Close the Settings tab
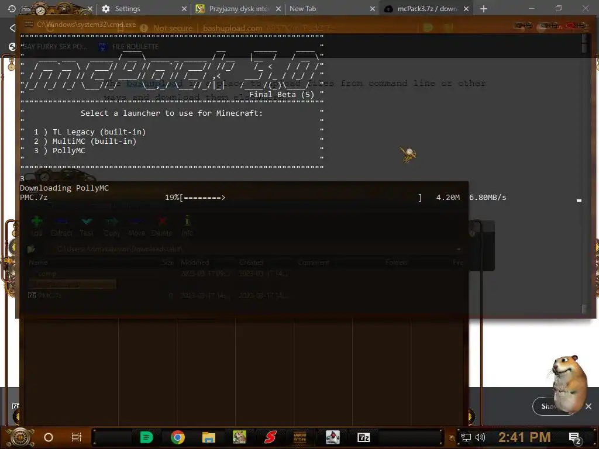Image resolution: width=599 pixels, height=449 pixels. [184, 9]
